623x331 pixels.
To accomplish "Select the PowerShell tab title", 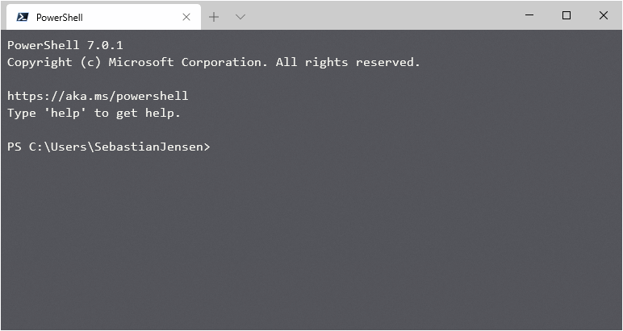I will coord(60,17).
